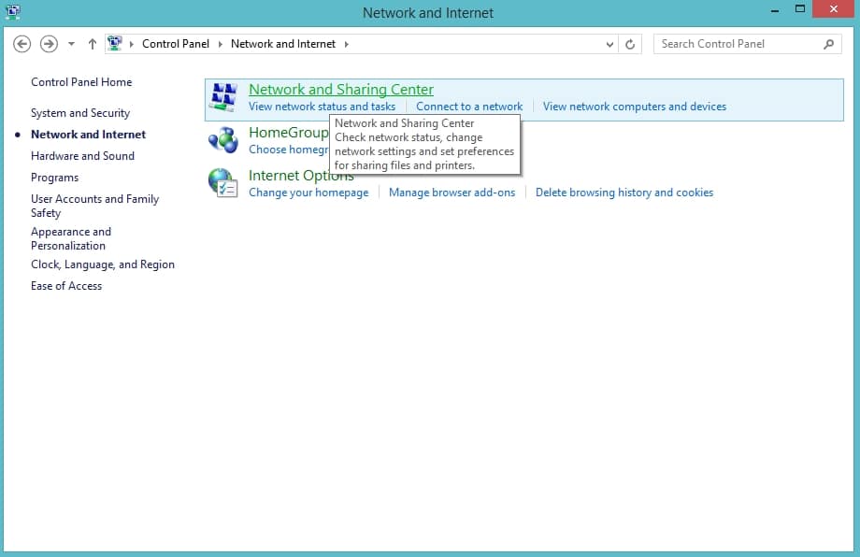Open Hardware and Sound category
The image size is (860, 557).
[82, 156]
